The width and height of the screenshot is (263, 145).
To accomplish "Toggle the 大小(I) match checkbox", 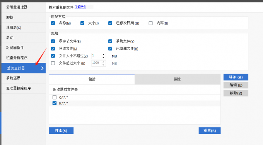I will (x=82, y=23).
